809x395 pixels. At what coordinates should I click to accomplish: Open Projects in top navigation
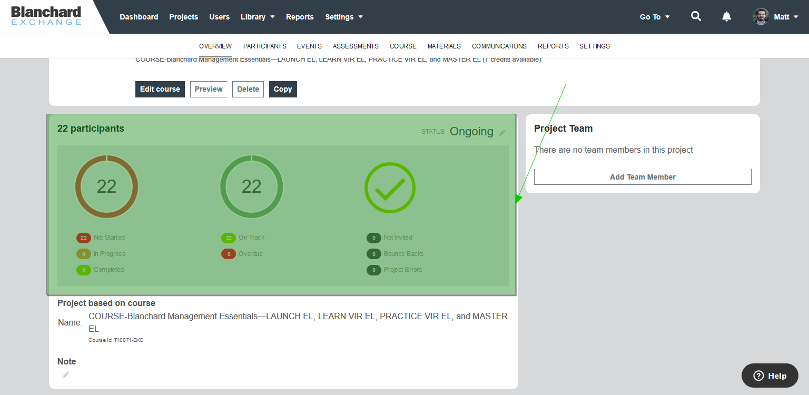click(x=184, y=17)
